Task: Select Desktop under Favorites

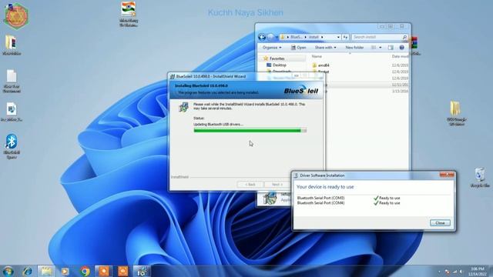Action: tap(279, 65)
